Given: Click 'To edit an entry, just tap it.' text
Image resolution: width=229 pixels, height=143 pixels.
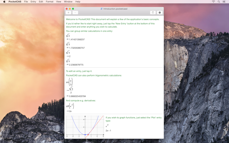Looking at the screenshot, I should [79, 71].
